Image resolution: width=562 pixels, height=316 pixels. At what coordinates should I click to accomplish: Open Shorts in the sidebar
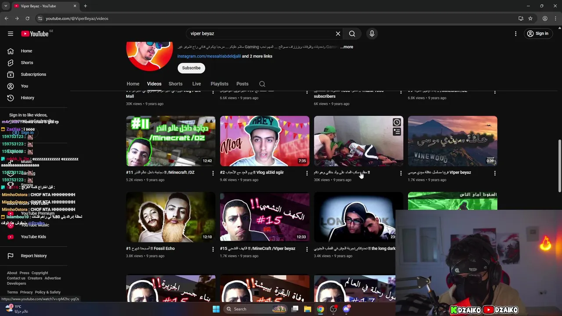pyautogui.click(x=27, y=63)
